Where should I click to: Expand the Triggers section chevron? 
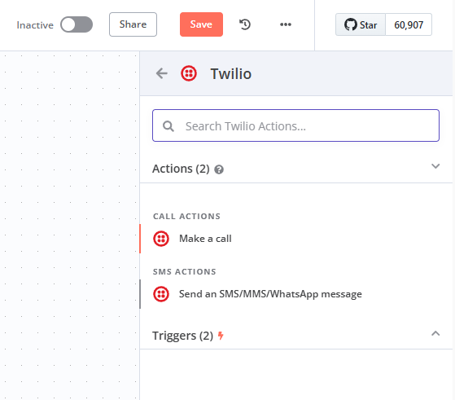(x=435, y=333)
